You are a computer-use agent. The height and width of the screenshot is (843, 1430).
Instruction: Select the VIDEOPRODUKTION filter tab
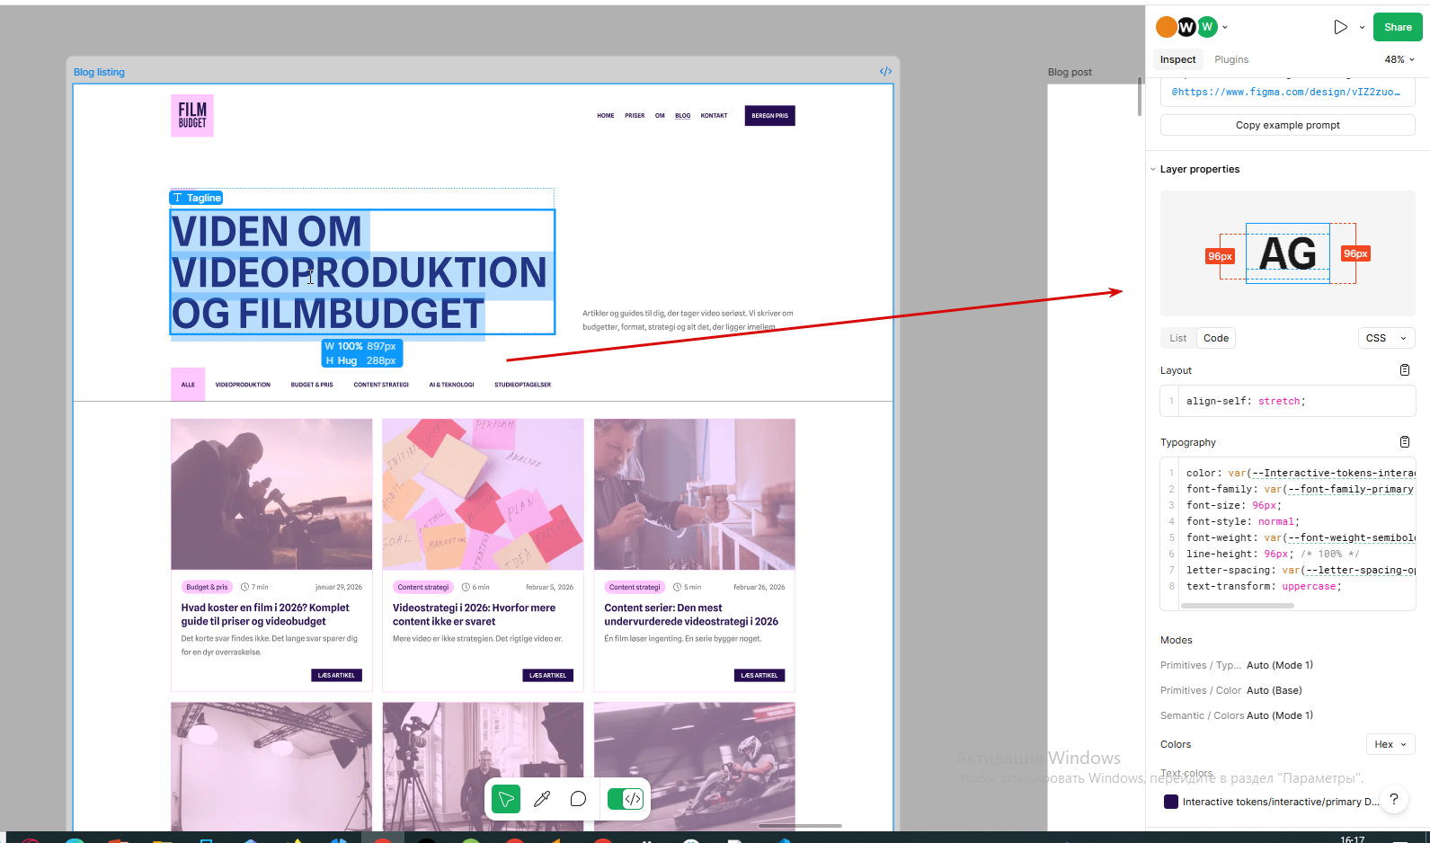click(x=243, y=385)
